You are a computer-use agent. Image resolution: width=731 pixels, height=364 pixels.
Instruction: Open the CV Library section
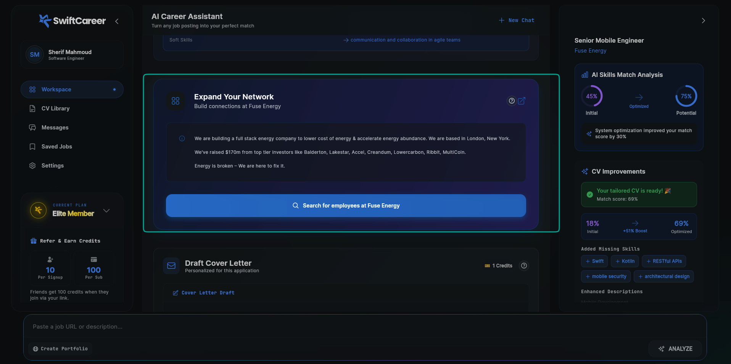(x=55, y=108)
